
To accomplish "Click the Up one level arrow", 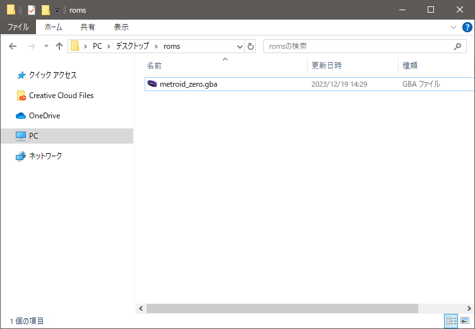I will click(x=59, y=46).
